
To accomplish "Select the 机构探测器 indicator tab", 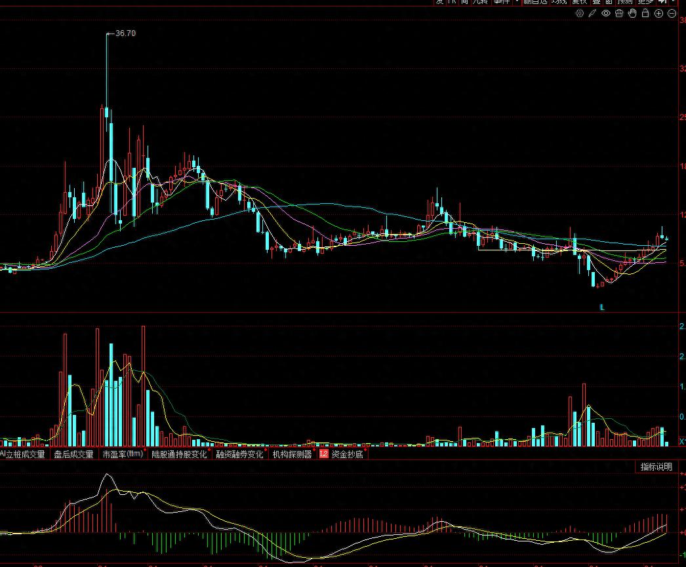I will [293, 454].
